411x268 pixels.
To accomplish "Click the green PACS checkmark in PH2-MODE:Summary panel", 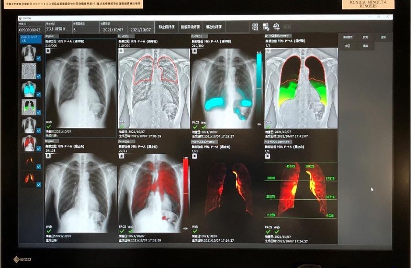I will click(268, 232).
